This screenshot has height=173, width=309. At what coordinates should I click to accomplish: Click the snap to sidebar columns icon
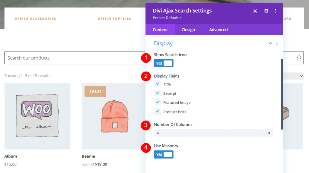click(x=266, y=11)
